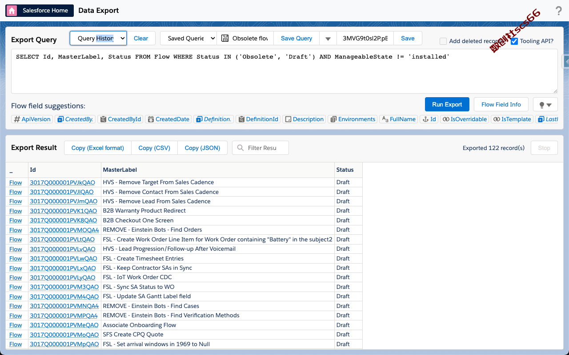Insert the Definition. relationship suggestion
The width and height of the screenshot is (569, 355).
tap(213, 119)
